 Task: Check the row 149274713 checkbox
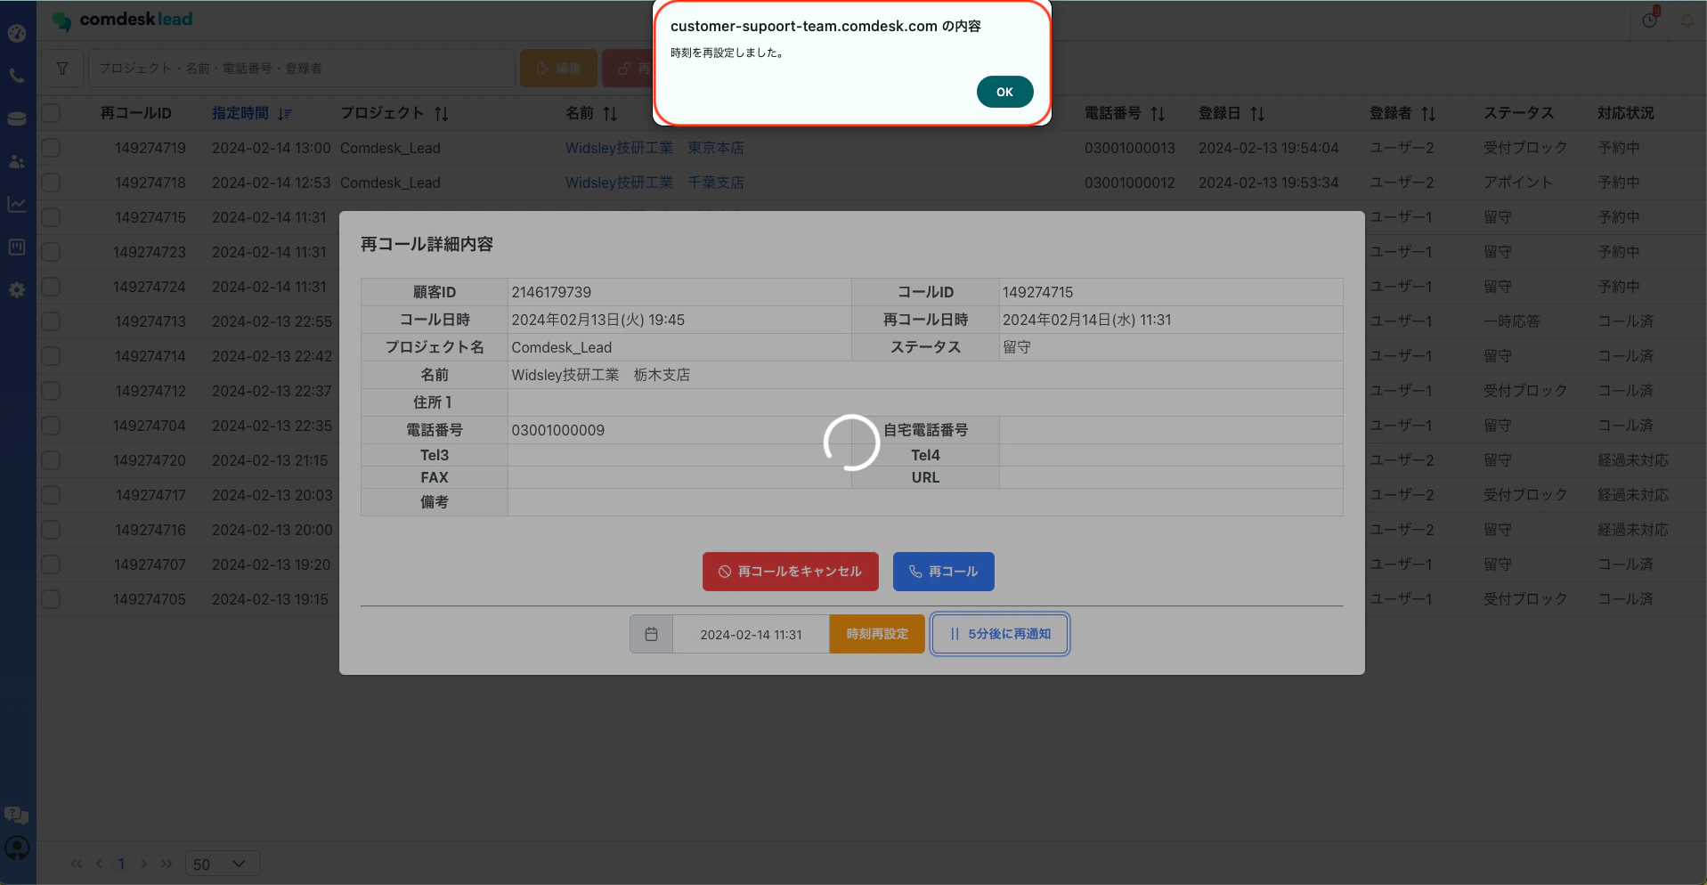click(51, 321)
